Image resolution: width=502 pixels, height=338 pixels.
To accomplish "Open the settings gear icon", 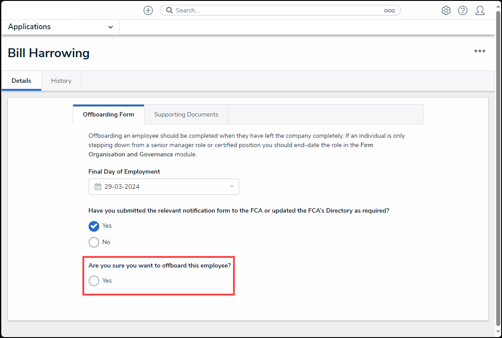I will (446, 11).
